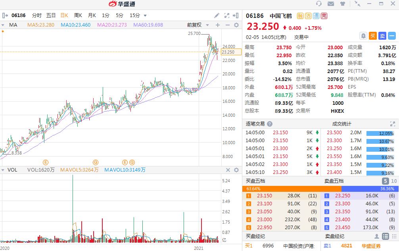Show 10-level order book depth
This screenshot has width=399, height=251.
[394, 181]
